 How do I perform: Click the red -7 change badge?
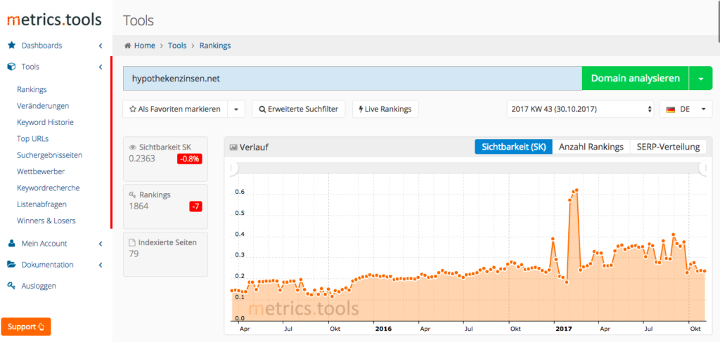point(195,206)
